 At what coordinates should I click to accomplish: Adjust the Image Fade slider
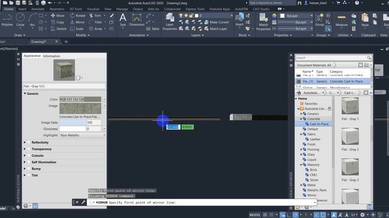tap(73, 122)
